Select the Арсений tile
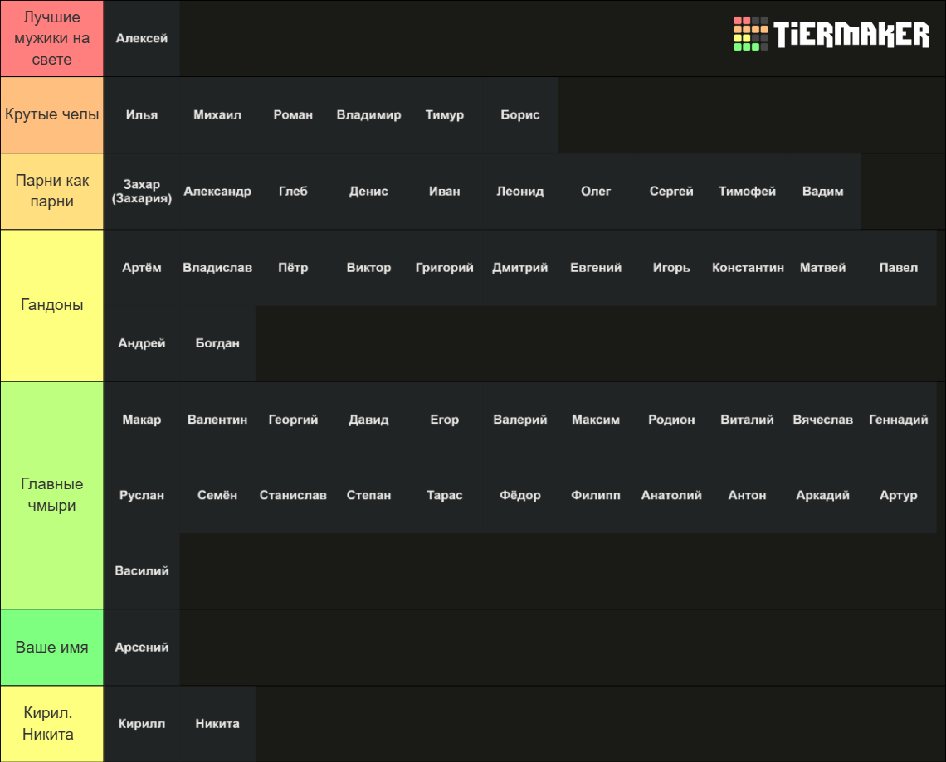Screen dimensions: 946x762 pyautogui.click(x=142, y=648)
